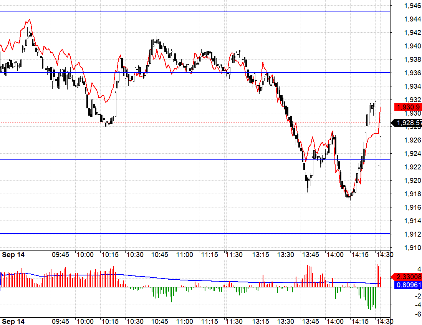
Task: Select 10:45 on the price chart time axis
Action: point(160,255)
